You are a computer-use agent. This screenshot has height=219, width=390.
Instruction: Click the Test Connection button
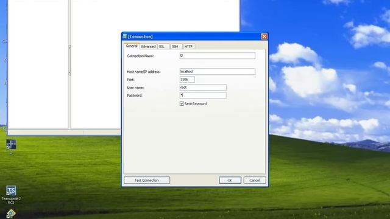[x=147, y=180]
